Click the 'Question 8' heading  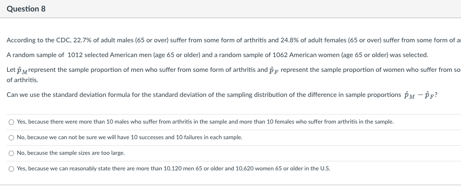coord(26,9)
